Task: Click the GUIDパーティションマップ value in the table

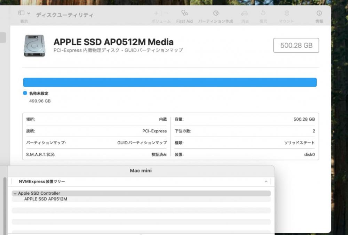Action: pos(142,143)
